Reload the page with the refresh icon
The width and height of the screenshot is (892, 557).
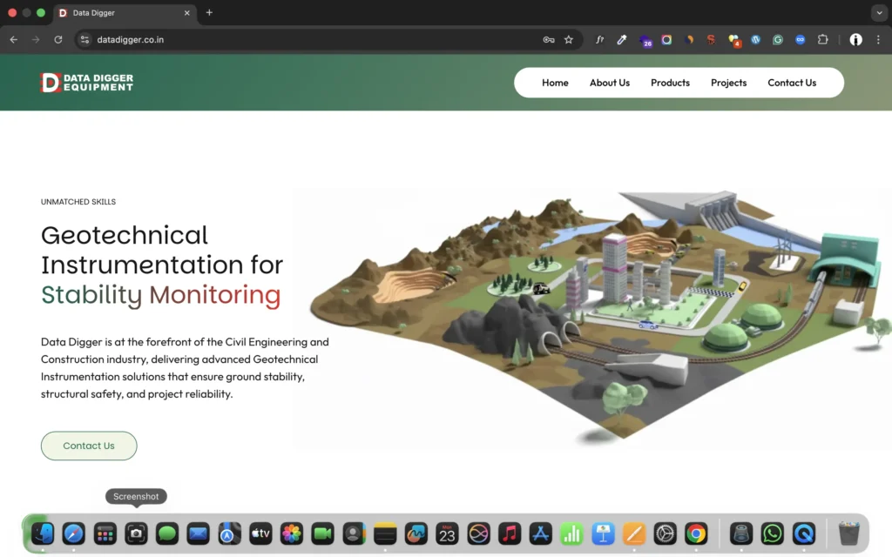coord(58,40)
